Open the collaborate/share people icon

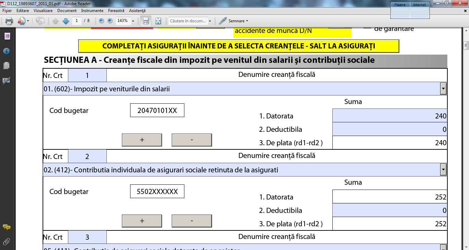pos(21,21)
